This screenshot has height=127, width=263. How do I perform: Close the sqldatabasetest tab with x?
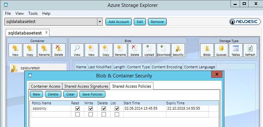pos(46,32)
